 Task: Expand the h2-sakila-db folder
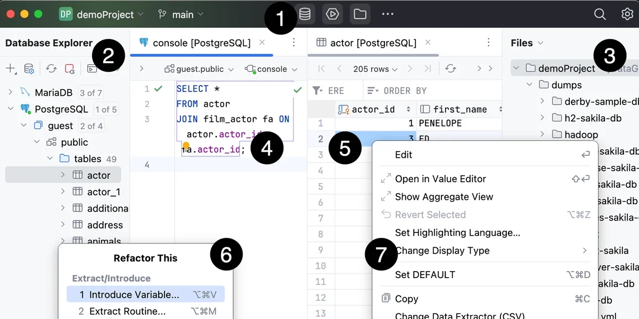543,117
